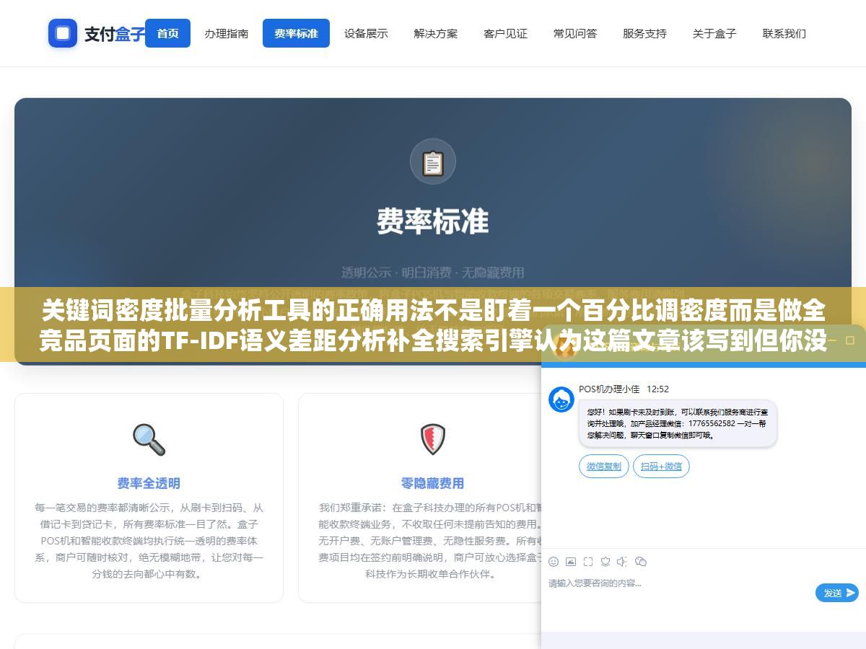Image resolution: width=866 pixels, height=649 pixels.
Task: Open the 联系我们 navigation link
Action: (x=784, y=33)
